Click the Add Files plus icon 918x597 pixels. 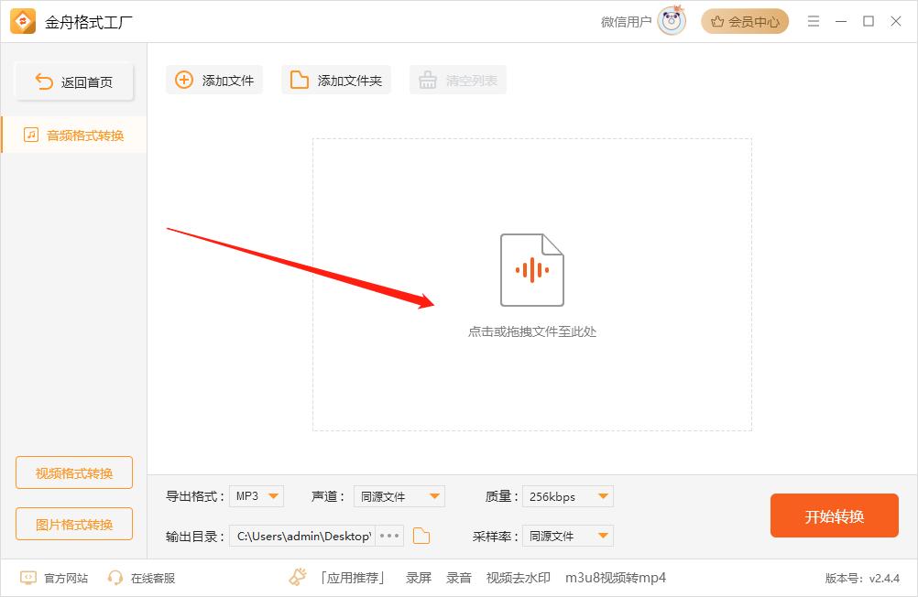pyautogui.click(x=182, y=80)
